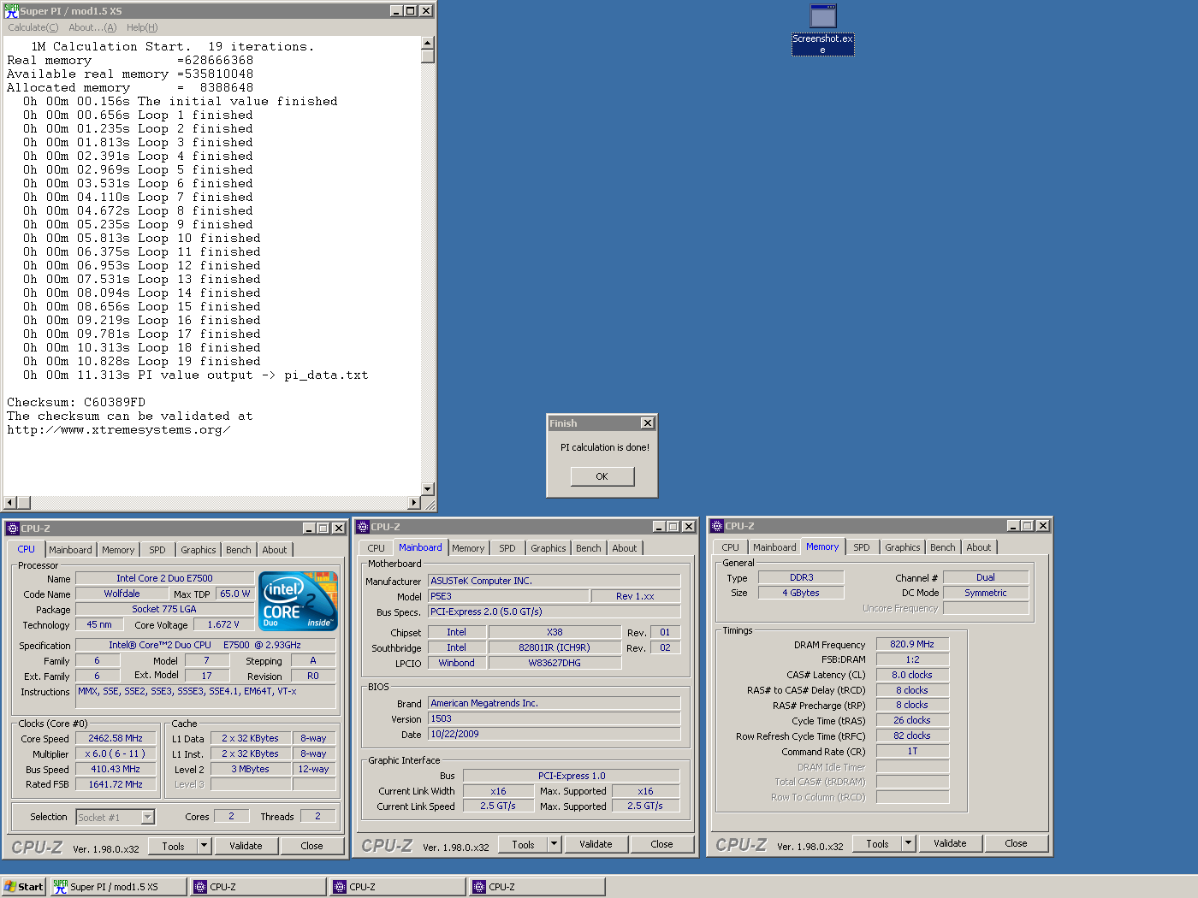Click Close button in left CPU-Z window
This screenshot has height=898, width=1198.
(x=311, y=846)
